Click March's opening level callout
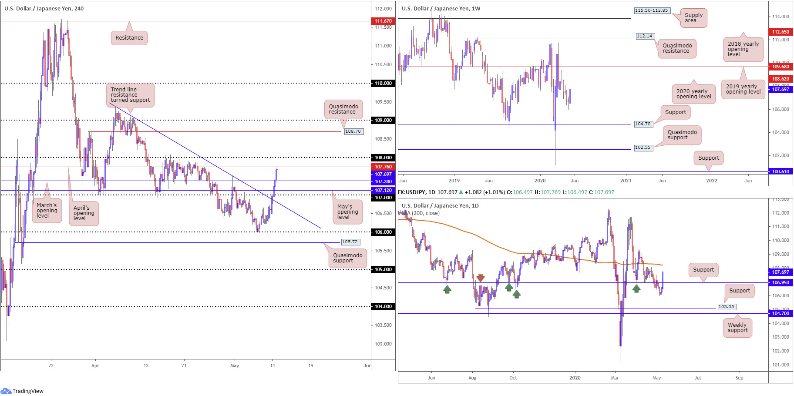The width and height of the screenshot is (794, 396). [47, 211]
